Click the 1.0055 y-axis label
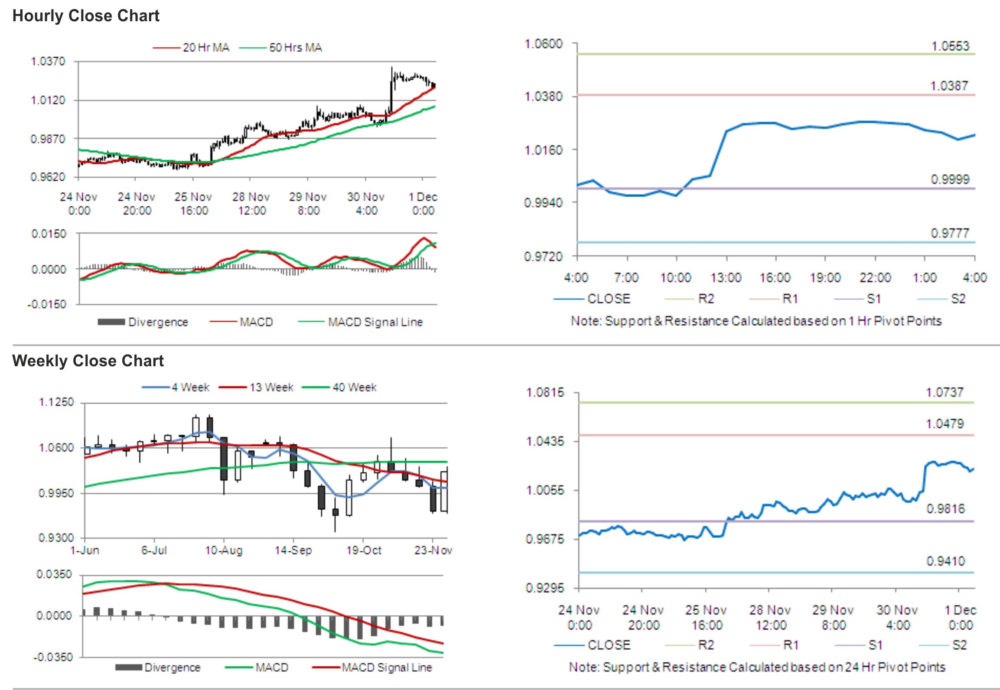Image resolution: width=1000 pixels, height=690 pixels. pyautogui.click(x=545, y=490)
